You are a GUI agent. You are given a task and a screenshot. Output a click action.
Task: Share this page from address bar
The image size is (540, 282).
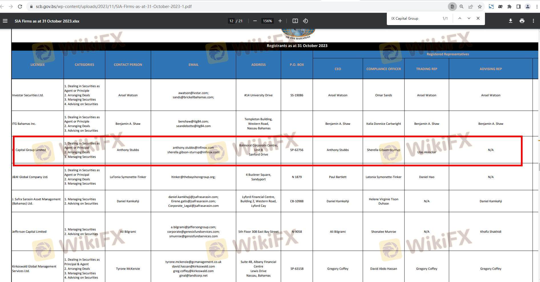point(470,7)
